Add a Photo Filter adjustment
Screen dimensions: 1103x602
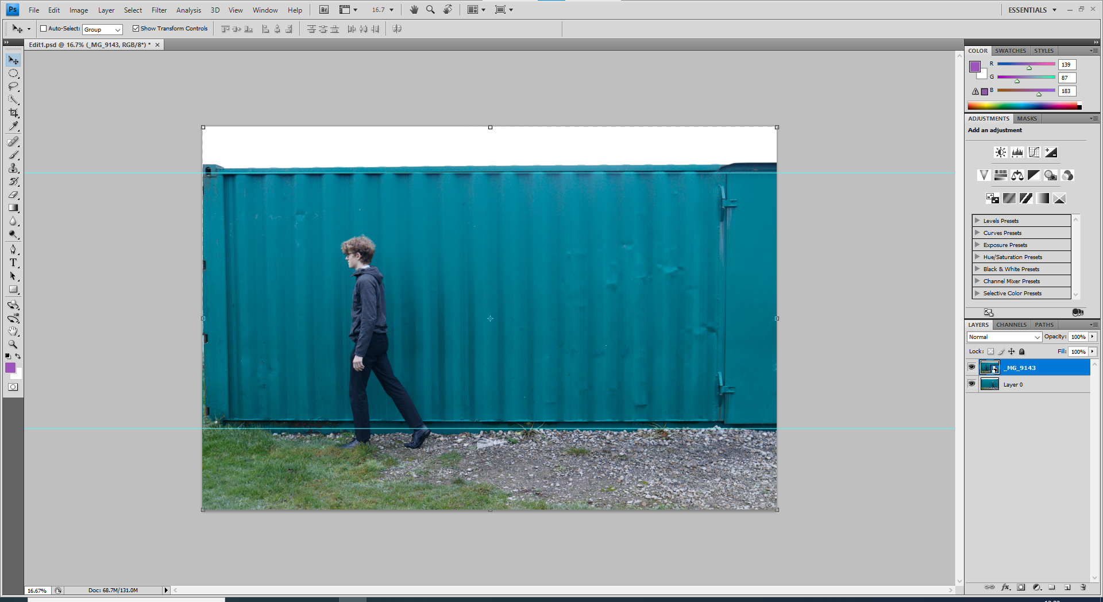coord(1051,175)
